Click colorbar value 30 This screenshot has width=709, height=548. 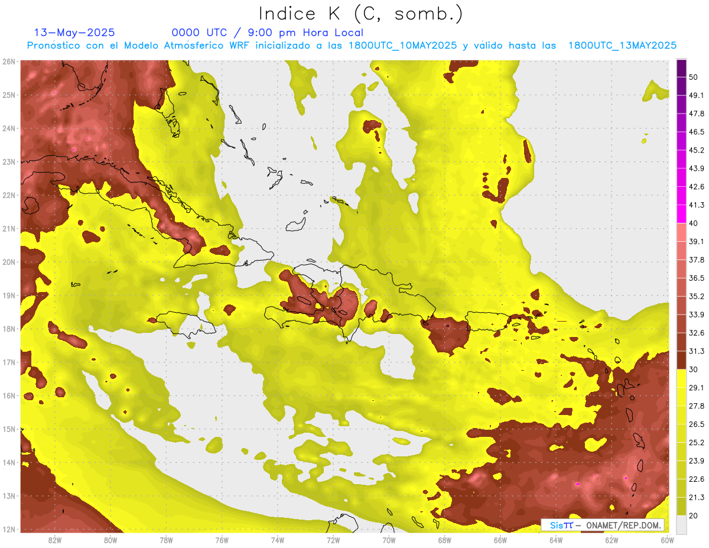pyautogui.click(x=694, y=369)
